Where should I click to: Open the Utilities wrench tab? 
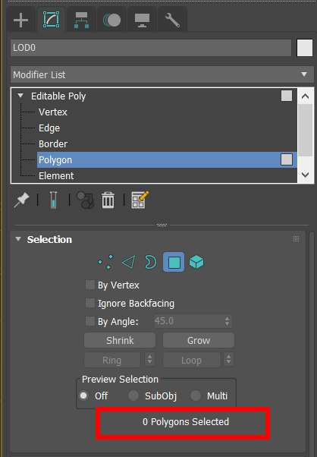click(172, 20)
